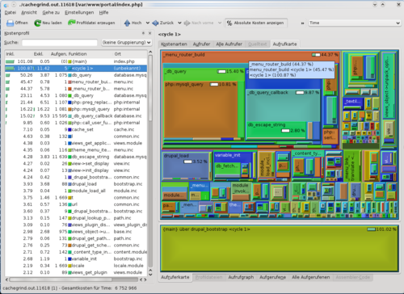The height and width of the screenshot is (294, 404).
Task: Open the Hilfe menu
Action: coord(103,12)
